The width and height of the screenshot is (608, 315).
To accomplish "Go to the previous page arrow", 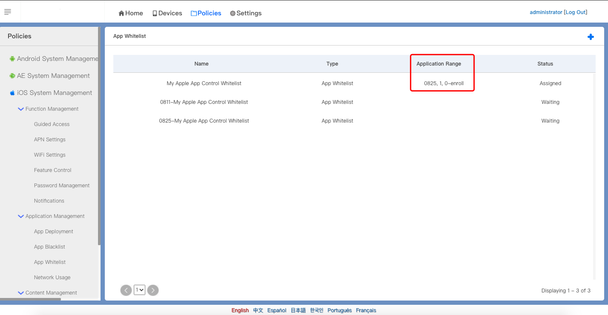I will [x=126, y=290].
